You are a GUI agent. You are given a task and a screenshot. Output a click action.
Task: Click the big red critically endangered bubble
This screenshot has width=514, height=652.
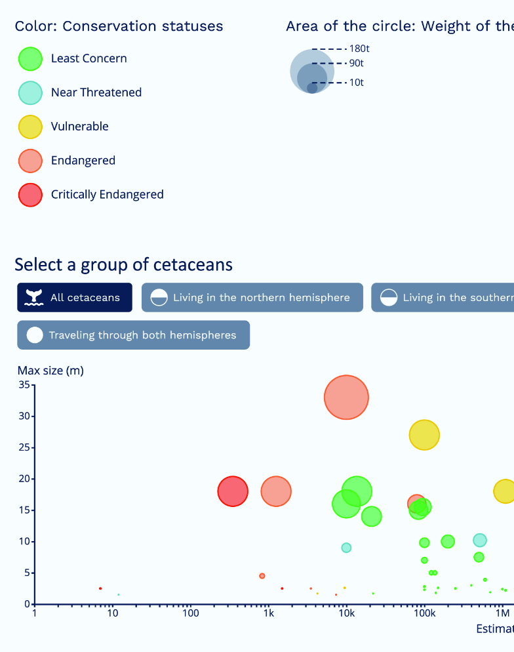(233, 491)
